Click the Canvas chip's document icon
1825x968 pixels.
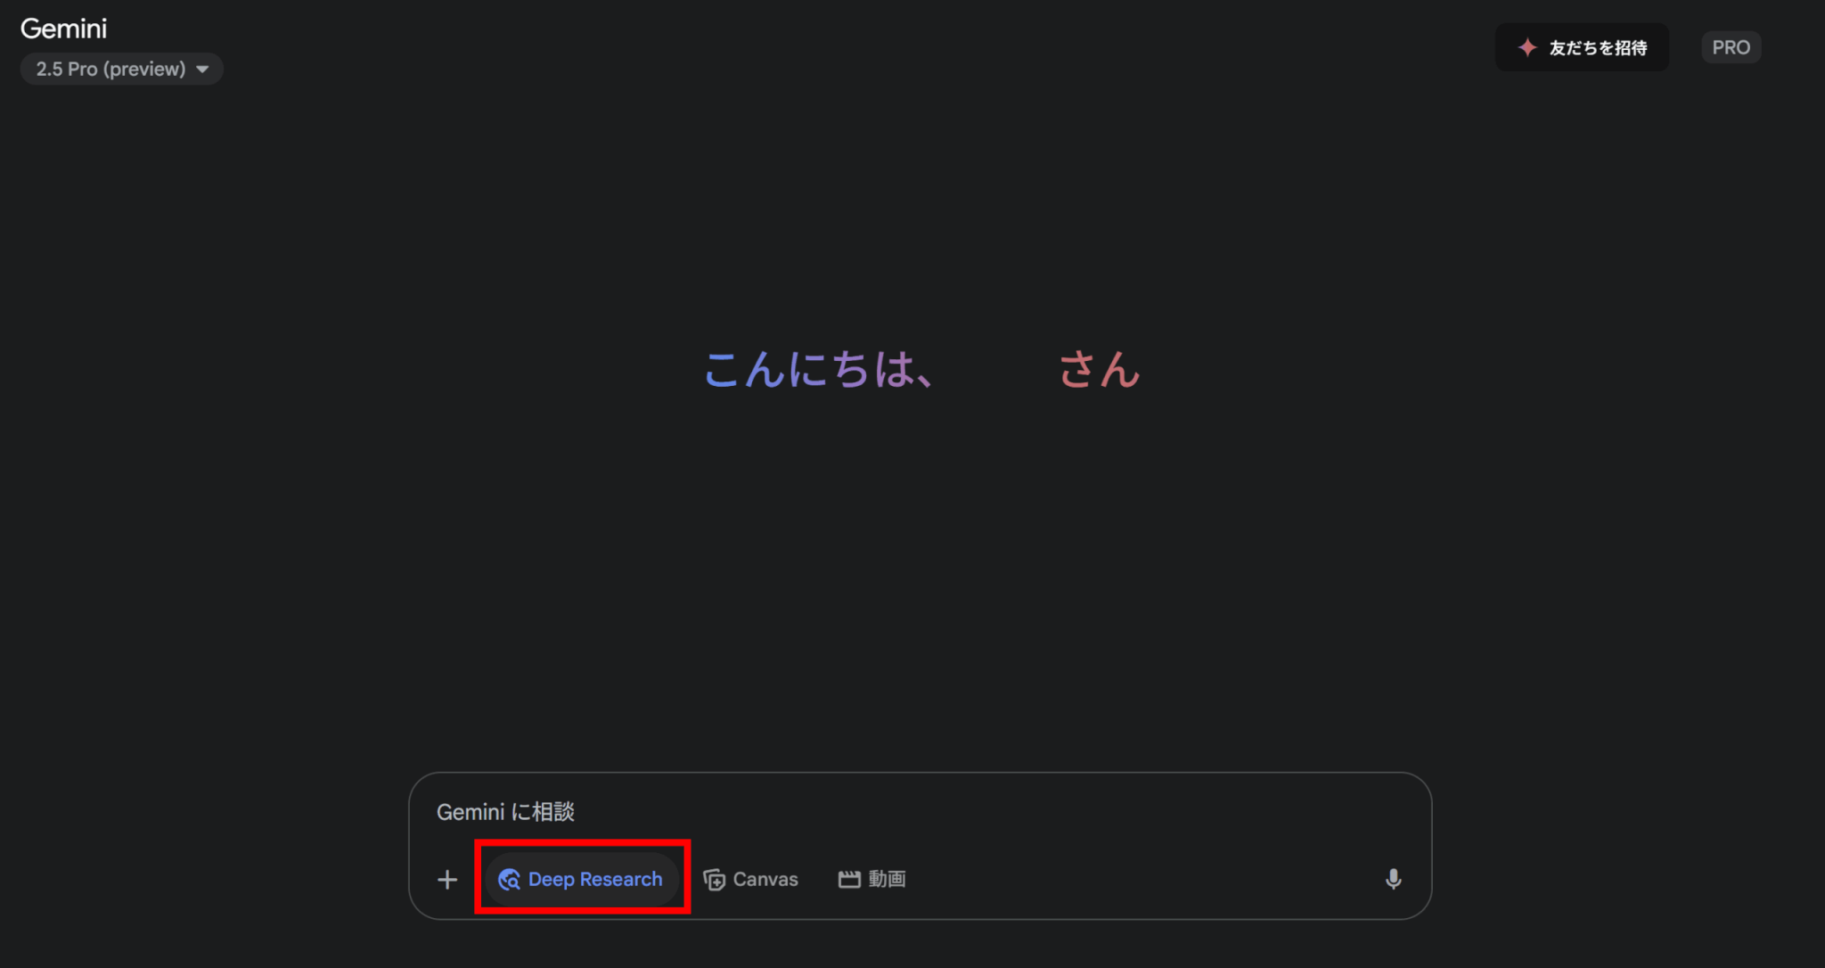pos(714,880)
